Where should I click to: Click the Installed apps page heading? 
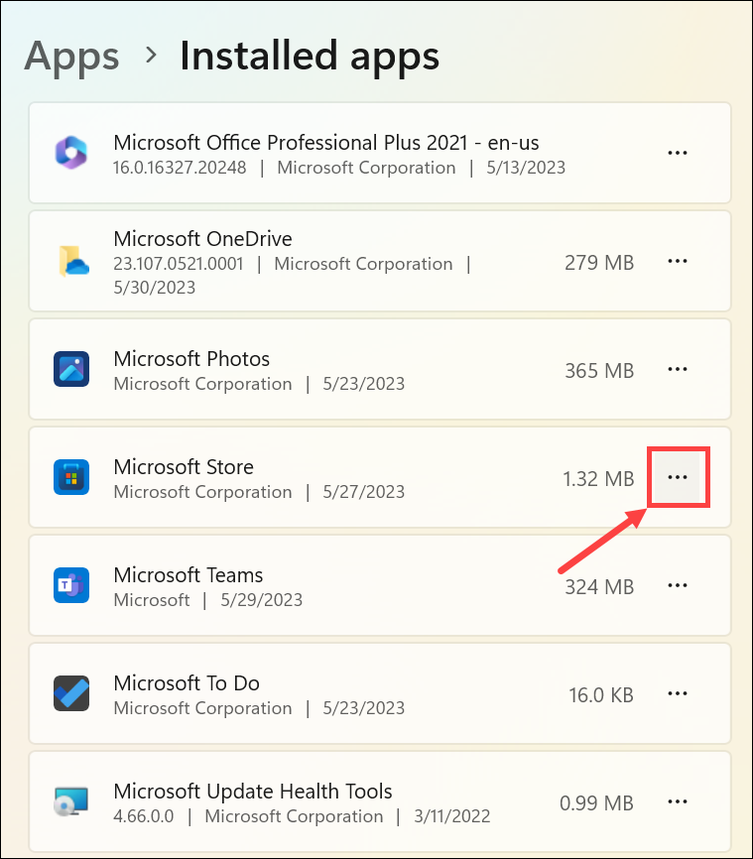[x=309, y=56]
